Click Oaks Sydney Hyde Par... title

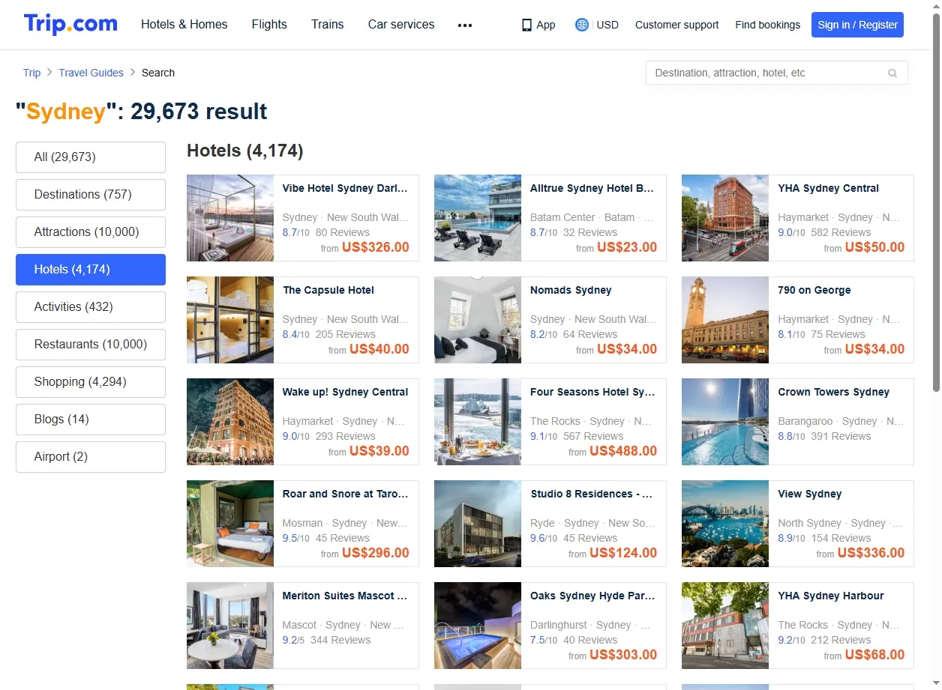coord(592,596)
